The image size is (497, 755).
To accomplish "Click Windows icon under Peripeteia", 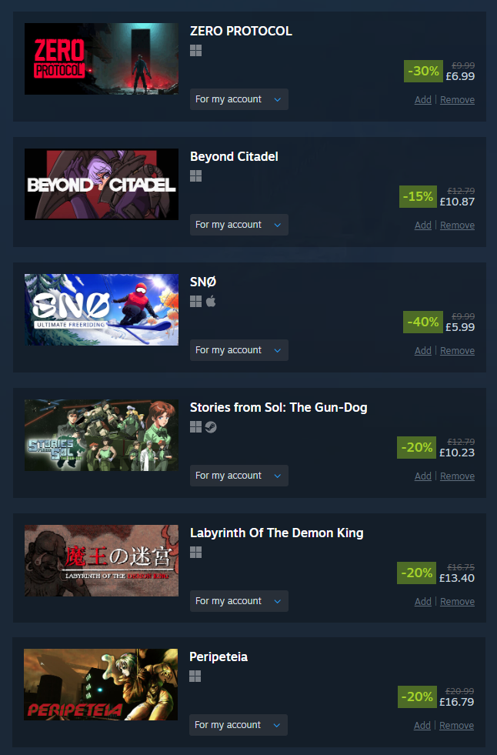I will [195, 676].
